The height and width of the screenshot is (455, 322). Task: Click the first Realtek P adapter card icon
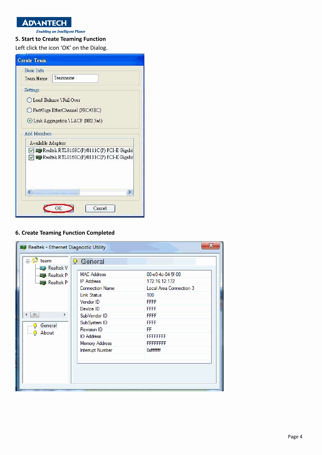click(x=43, y=275)
